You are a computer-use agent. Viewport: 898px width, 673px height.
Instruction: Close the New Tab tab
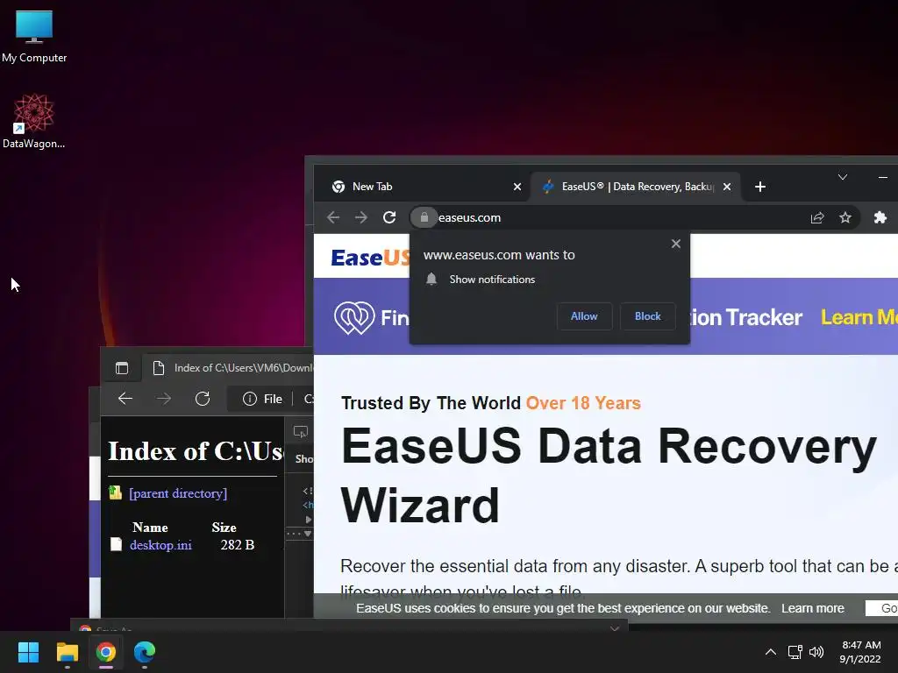(517, 187)
